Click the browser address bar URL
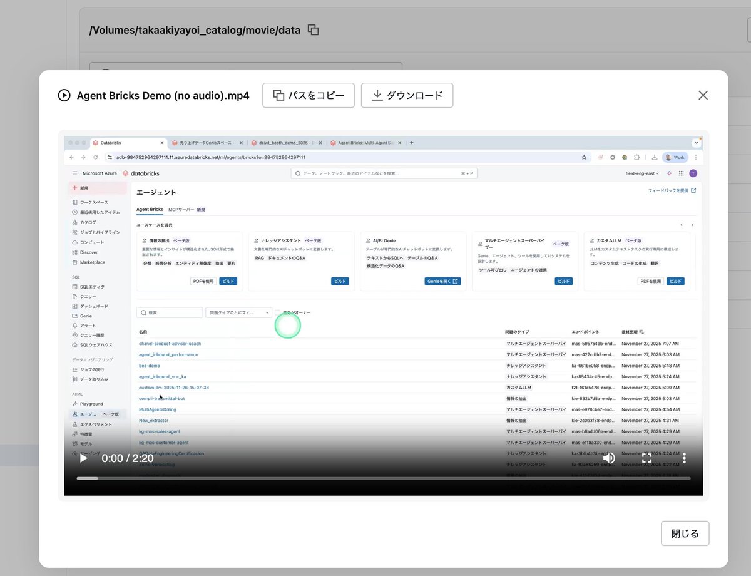 click(211, 158)
